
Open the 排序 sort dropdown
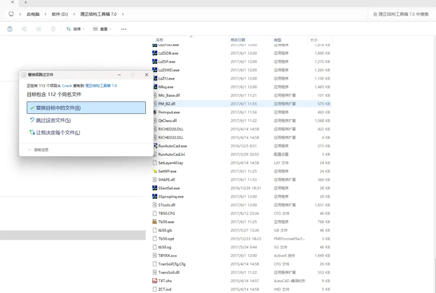[x=75, y=29]
